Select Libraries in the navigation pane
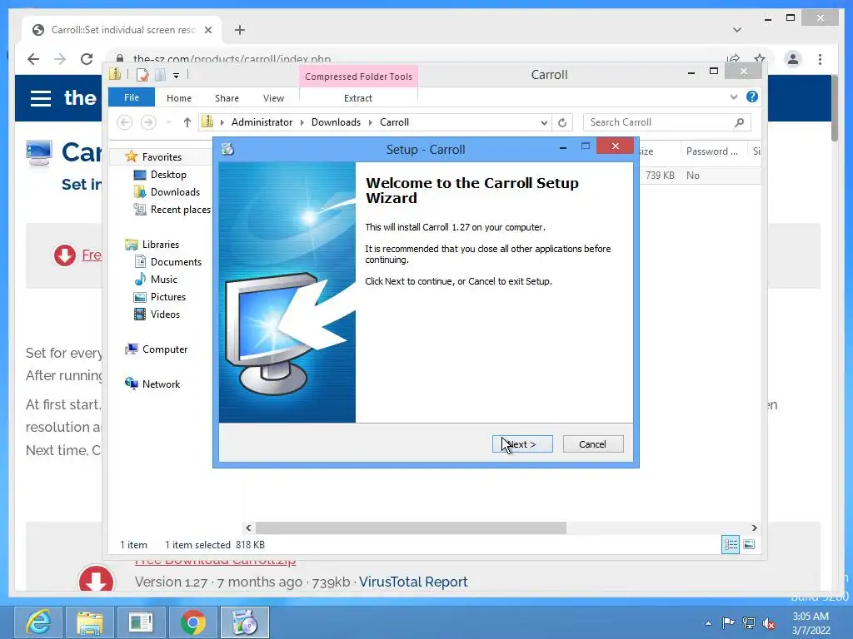The image size is (853, 639). [x=161, y=245]
